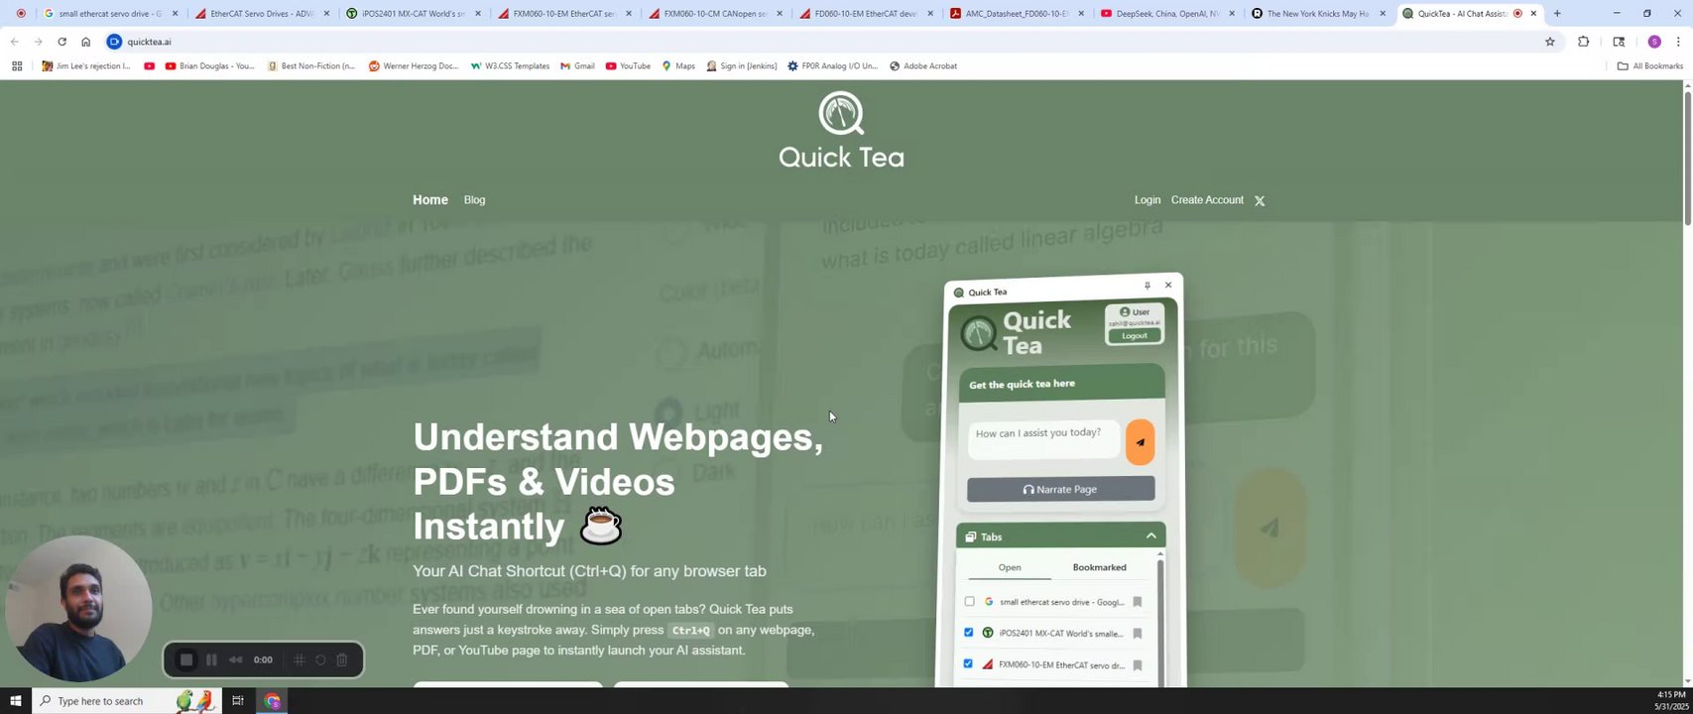Switch to the DeepSeek YouTube browser tab
The height and width of the screenshot is (714, 1693).
[1167, 14]
